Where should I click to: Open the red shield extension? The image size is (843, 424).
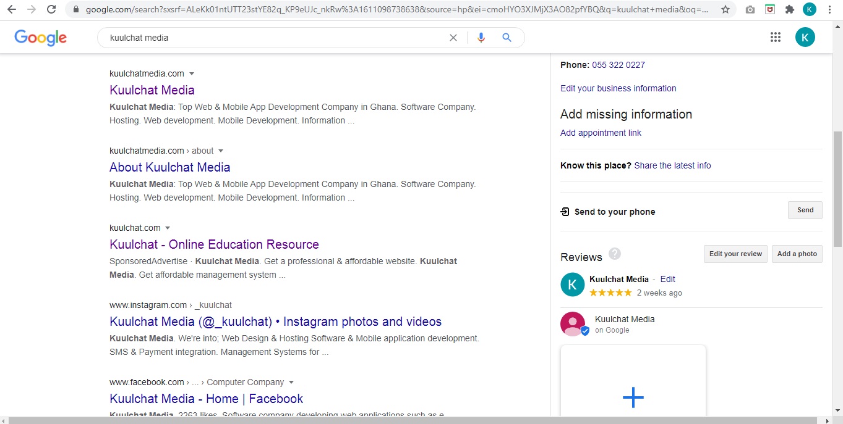point(770,10)
